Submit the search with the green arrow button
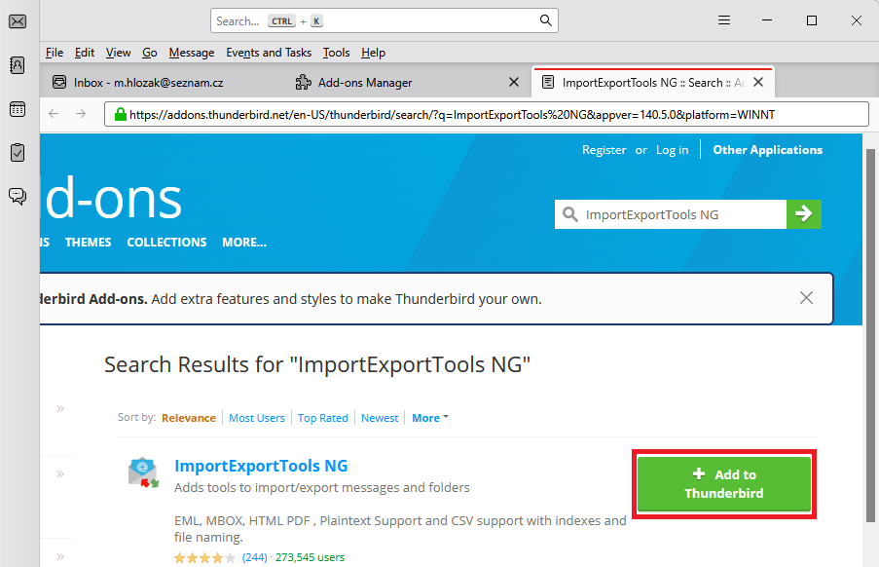Image resolution: width=879 pixels, height=567 pixels. 803,213
